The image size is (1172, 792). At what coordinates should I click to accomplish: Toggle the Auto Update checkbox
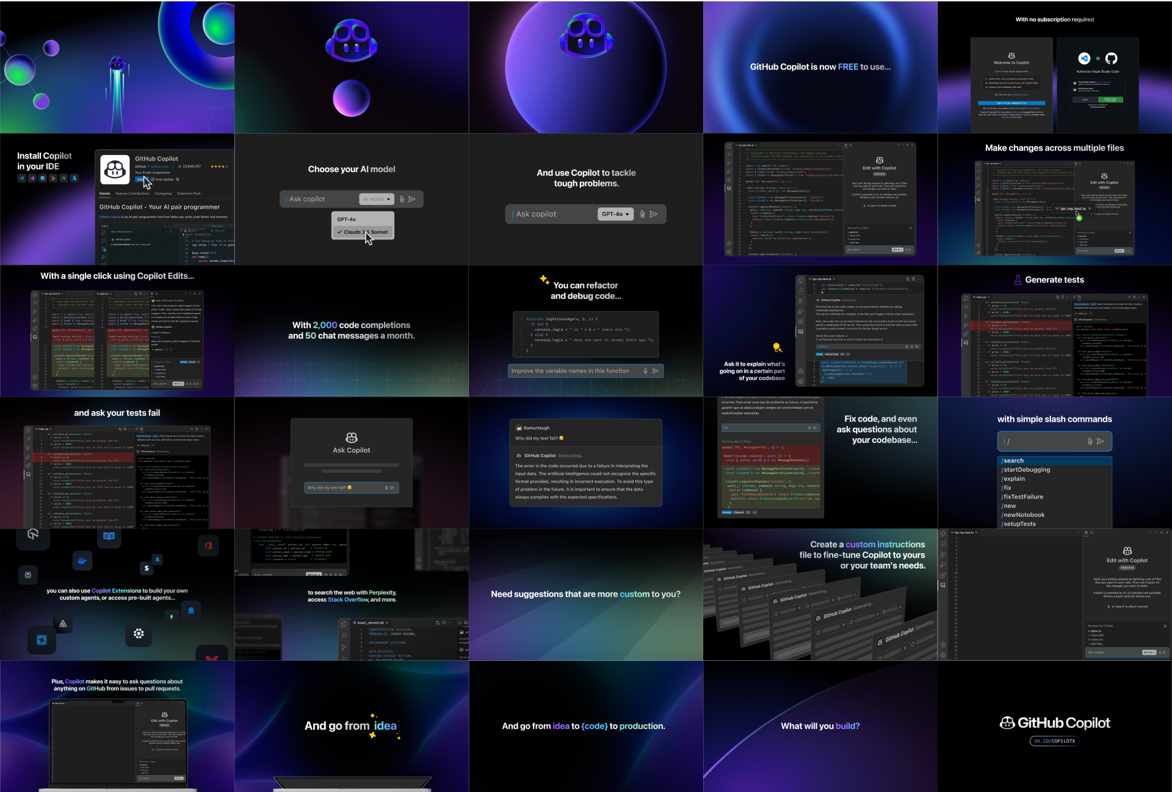pyautogui.click(x=153, y=179)
